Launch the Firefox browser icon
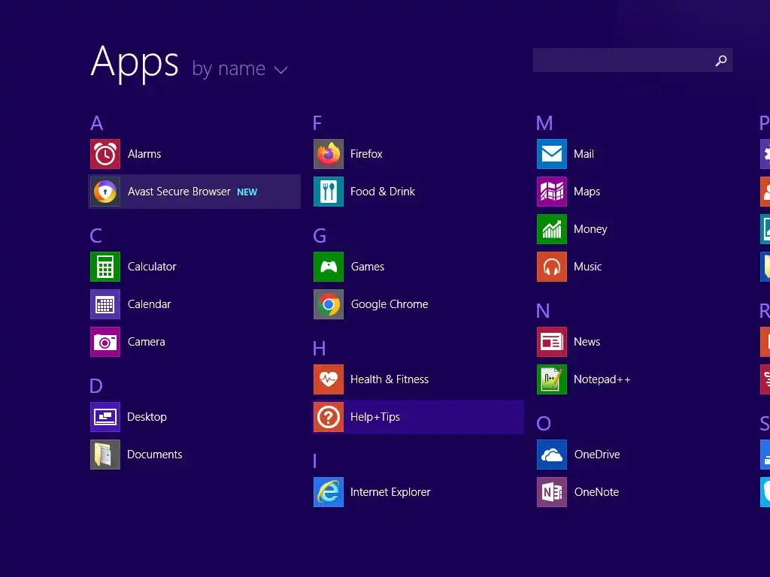This screenshot has height=577, width=770. pyautogui.click(x=329, y=154)
